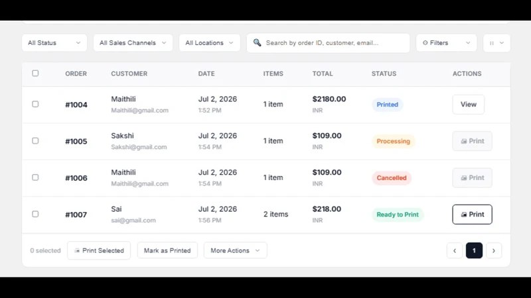This screenshot has width=531, height=298.
Task: Expand the Filters dropdown
Action: 446,43
